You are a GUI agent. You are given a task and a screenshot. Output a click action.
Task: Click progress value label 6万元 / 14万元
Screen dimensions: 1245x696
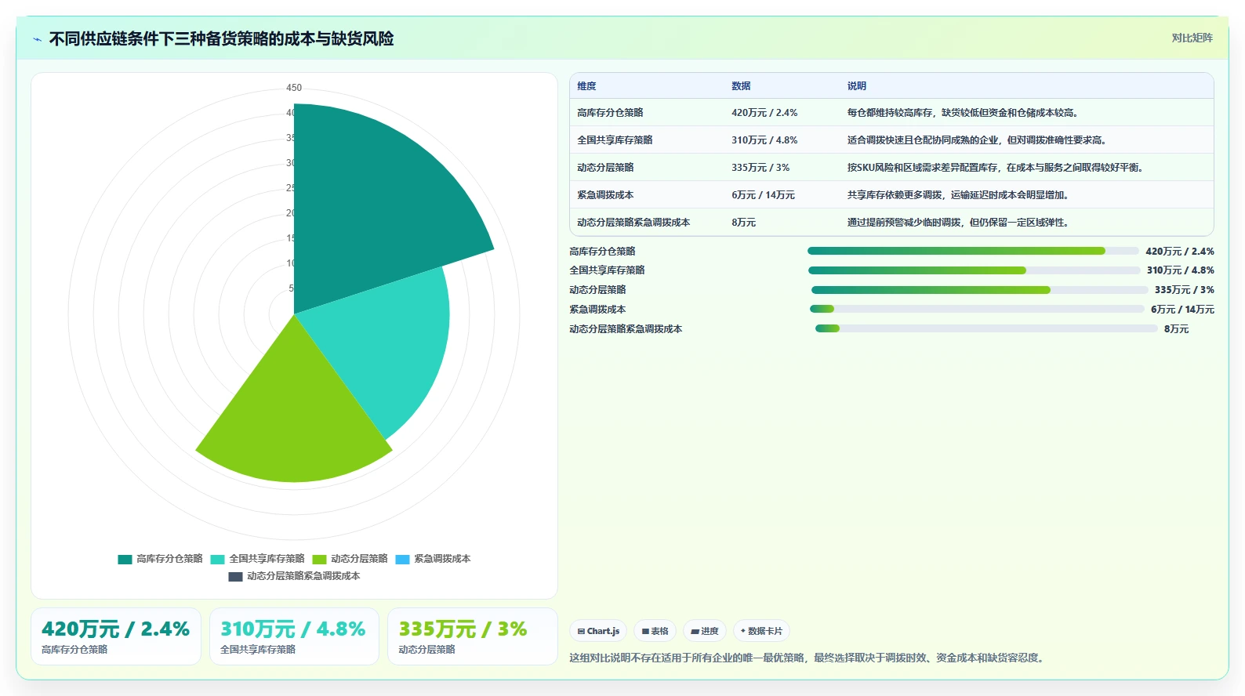pyautogui.click(x=1182, y=310)
